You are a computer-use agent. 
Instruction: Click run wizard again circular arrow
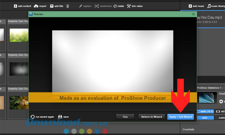tap(33, 117)
